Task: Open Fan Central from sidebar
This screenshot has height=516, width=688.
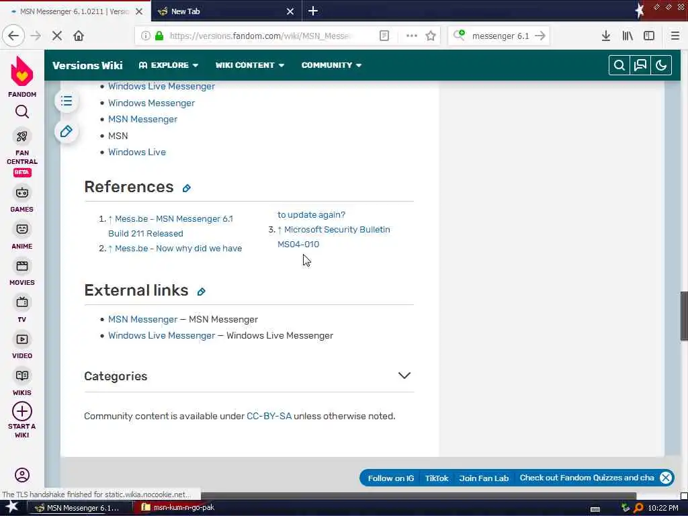Action: 22,151
